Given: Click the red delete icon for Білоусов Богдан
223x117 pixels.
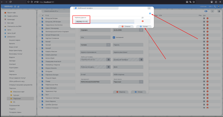Looking at the screenshot, I should click(207, 18).
